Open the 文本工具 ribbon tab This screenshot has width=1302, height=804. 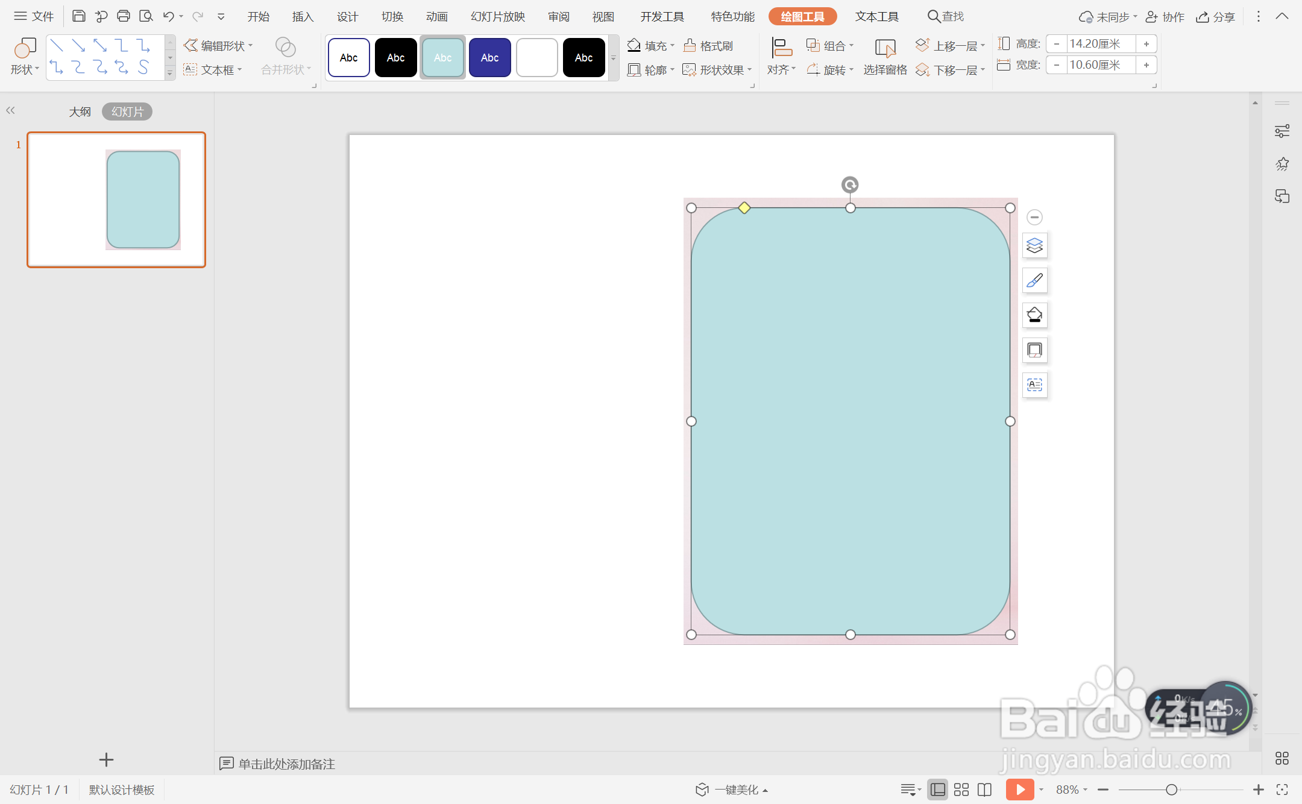point(876,16)
